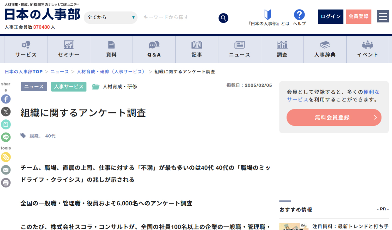392x230 pixels.
Task: Open the 記事 navigation tab
Action: (x=197, y=49)
